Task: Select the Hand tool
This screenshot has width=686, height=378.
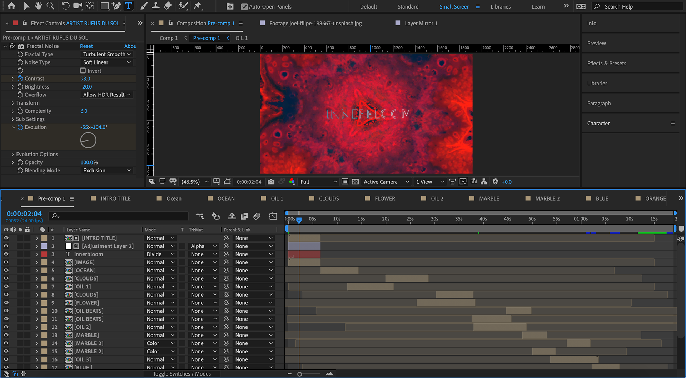Action: (x=38, y=6)
